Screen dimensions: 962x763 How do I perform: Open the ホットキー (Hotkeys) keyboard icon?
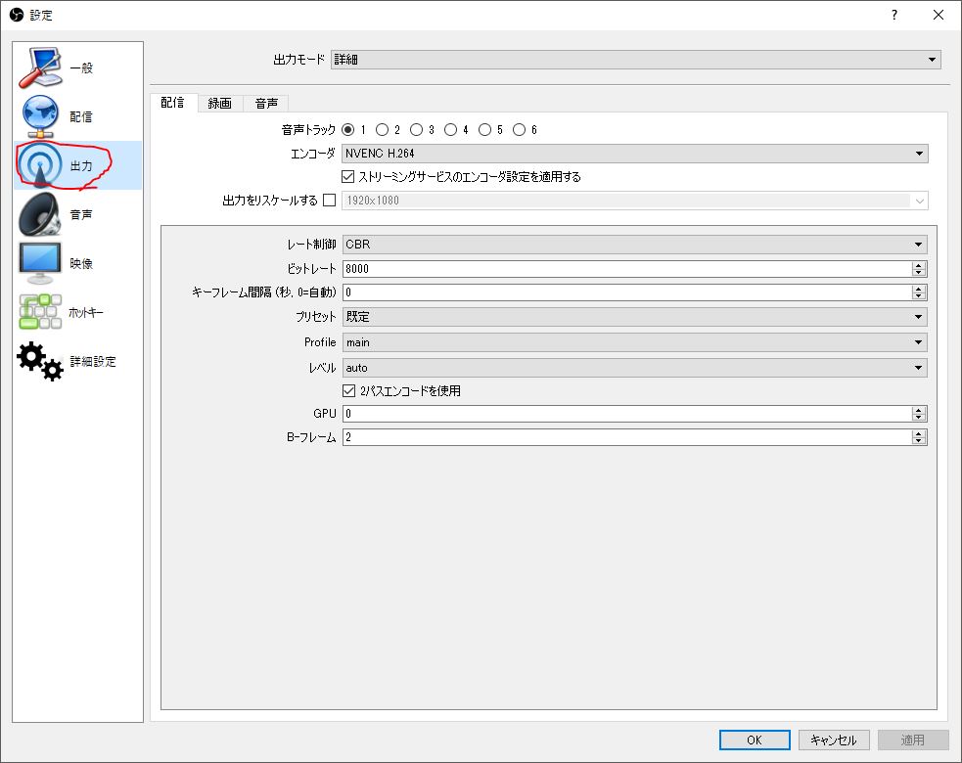[x=40, y=312]
